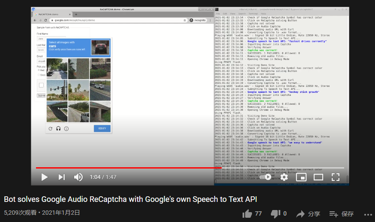The width and height of the screenshot is (375, 222).
Task: Click terminal line "fastest drives currently"
Action: (270, 41)
